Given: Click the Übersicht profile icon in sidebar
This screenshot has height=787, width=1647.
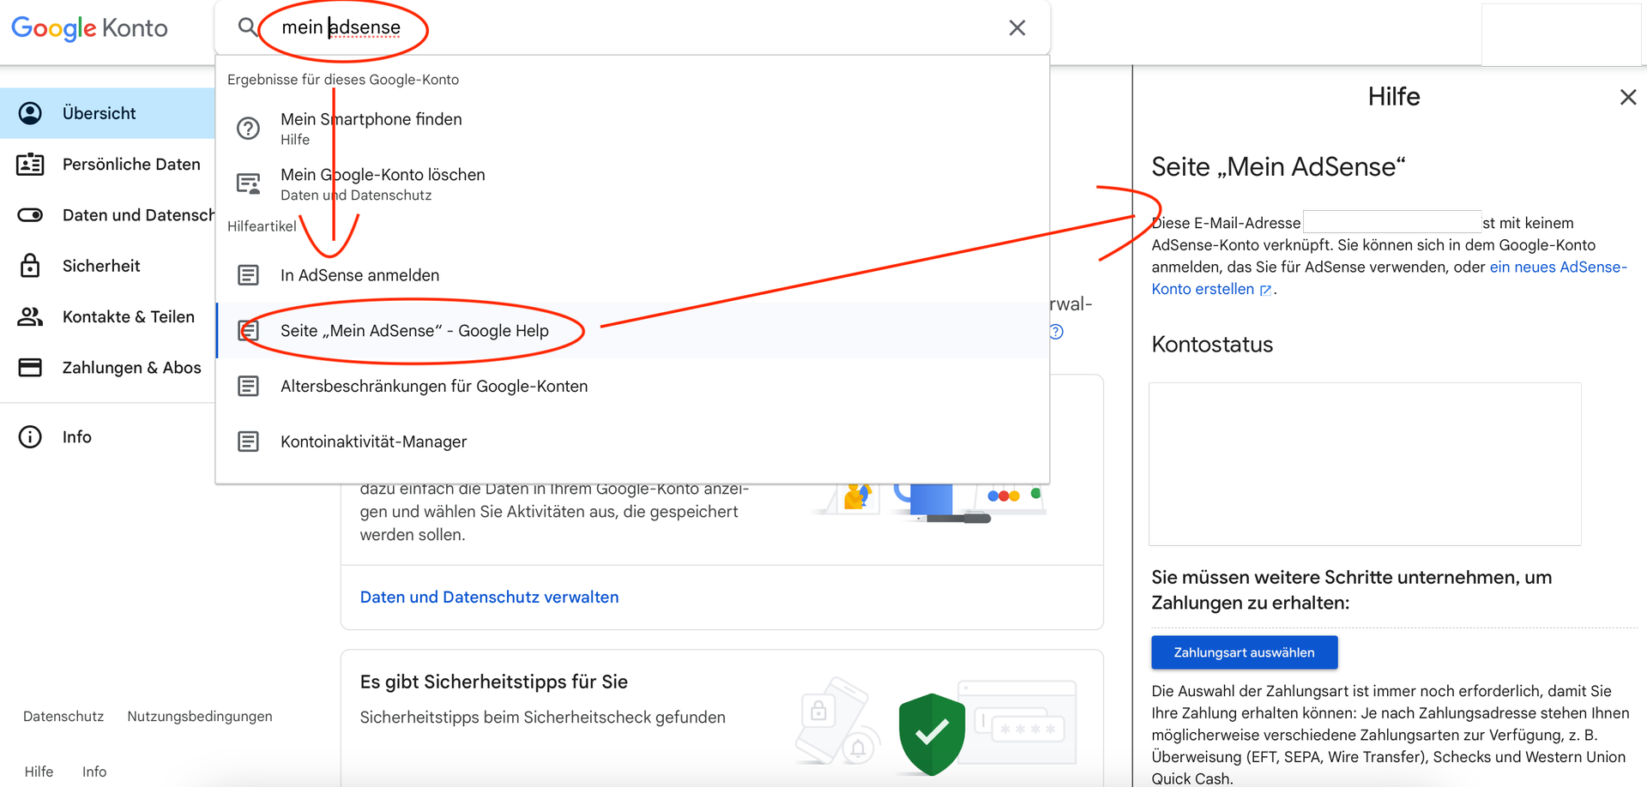Looking at the screenshot, I should point(30,113).
